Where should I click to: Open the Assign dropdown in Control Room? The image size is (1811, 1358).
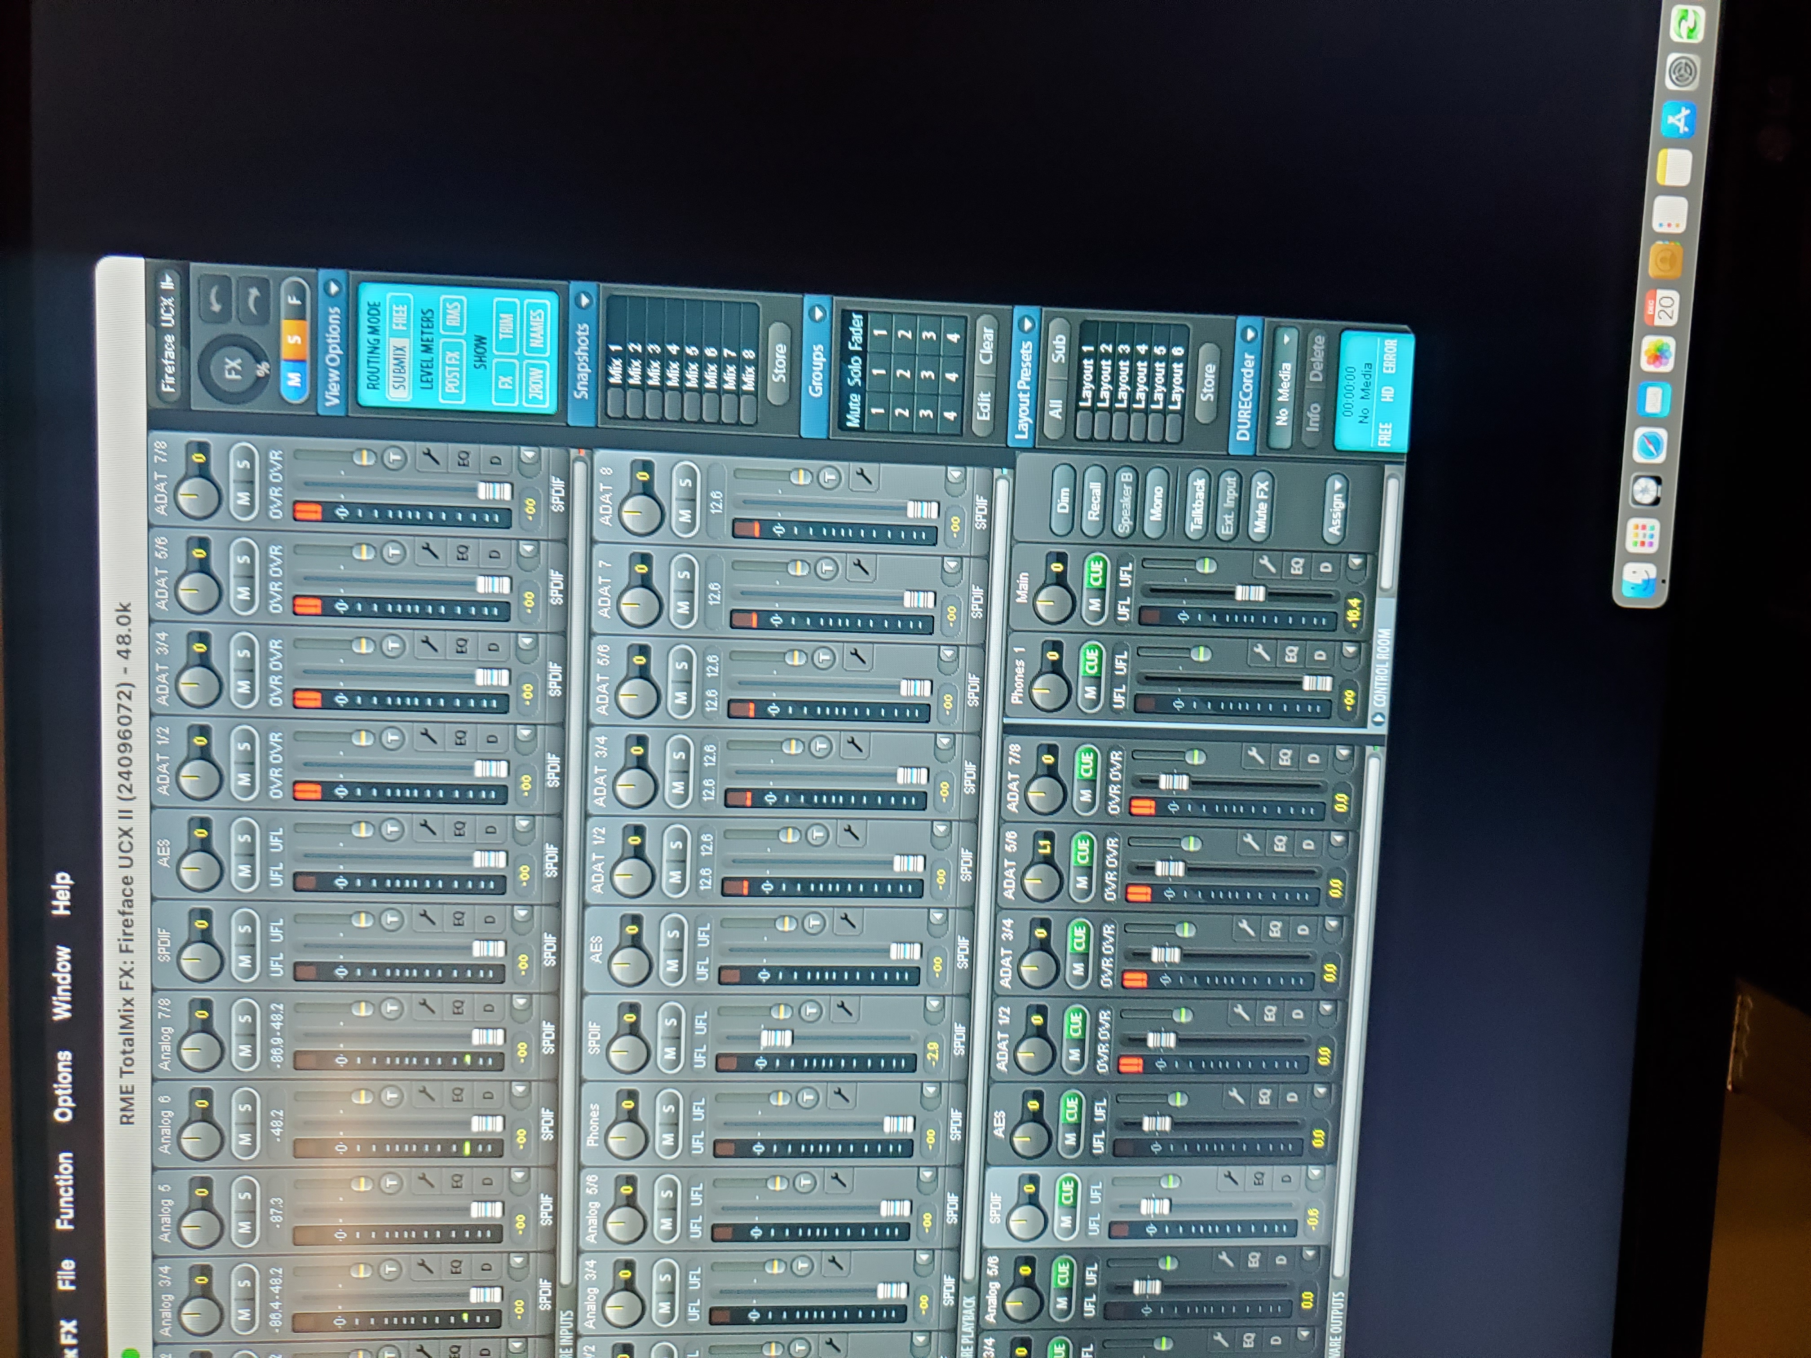1336,510
